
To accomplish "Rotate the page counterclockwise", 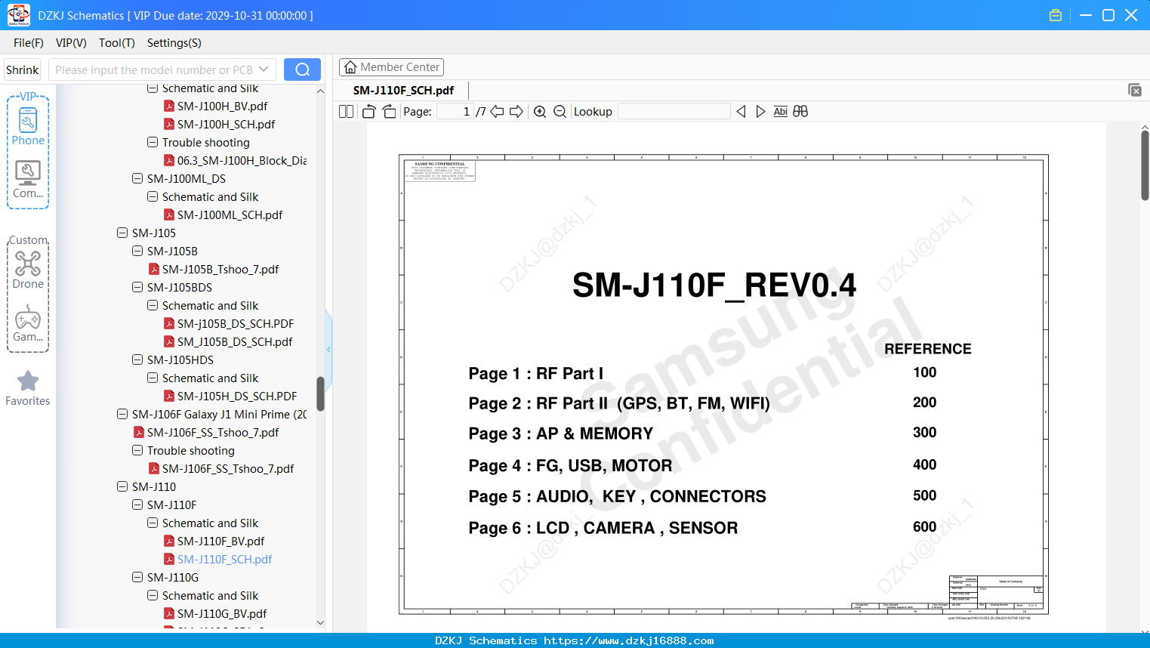I will coord(369,112).
